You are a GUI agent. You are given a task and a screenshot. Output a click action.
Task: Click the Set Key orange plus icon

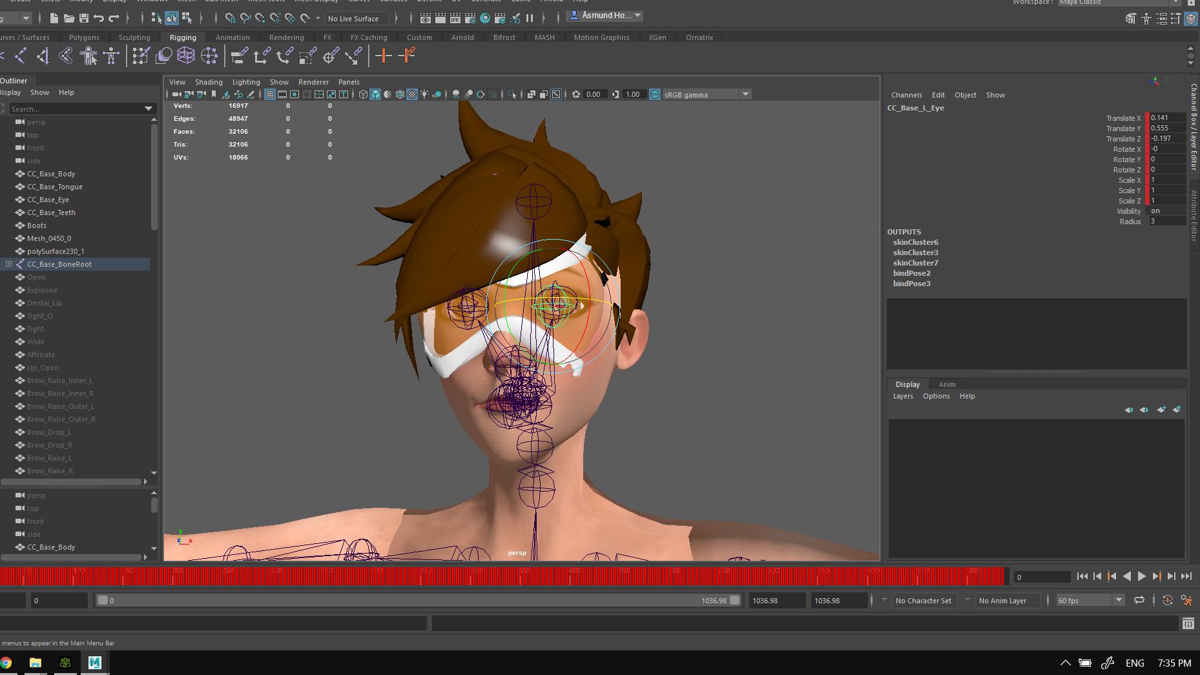point(383,56)
